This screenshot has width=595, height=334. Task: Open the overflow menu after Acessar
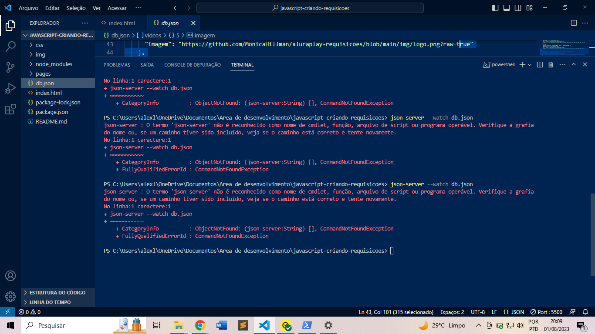click(x=139, y=8)
